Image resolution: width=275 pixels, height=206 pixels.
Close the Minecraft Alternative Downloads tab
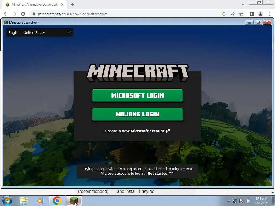pyautogui.click(x=62, y=5)
